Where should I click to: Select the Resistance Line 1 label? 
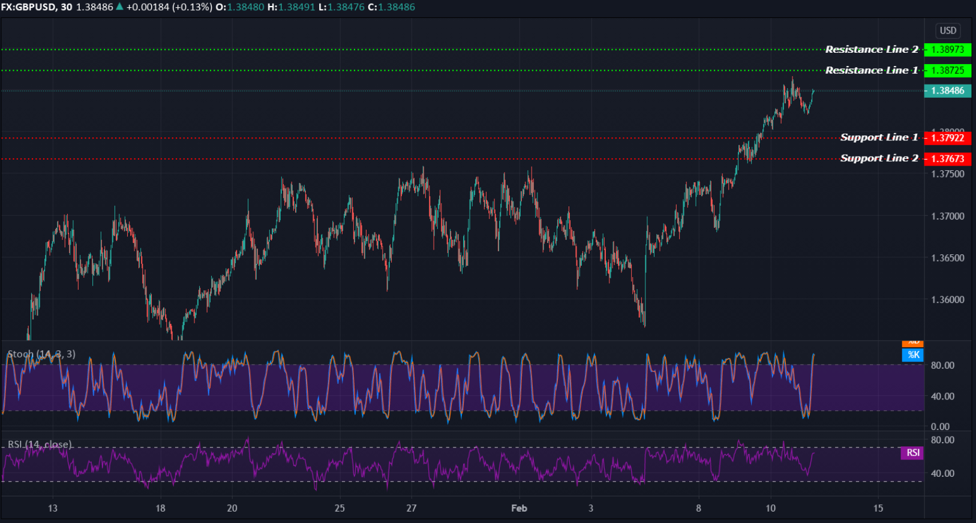pos(872,70)
